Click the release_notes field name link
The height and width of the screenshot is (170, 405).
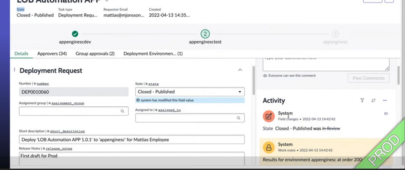59,149
